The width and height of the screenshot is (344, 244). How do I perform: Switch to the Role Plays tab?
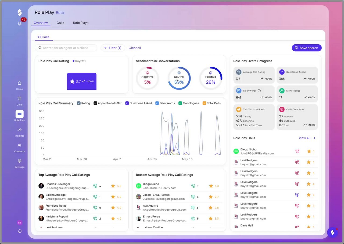[x=81, y=23]
